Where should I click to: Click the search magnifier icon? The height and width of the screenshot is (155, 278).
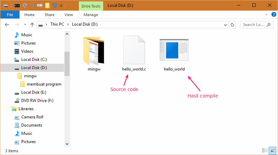[x=269, y=25]
